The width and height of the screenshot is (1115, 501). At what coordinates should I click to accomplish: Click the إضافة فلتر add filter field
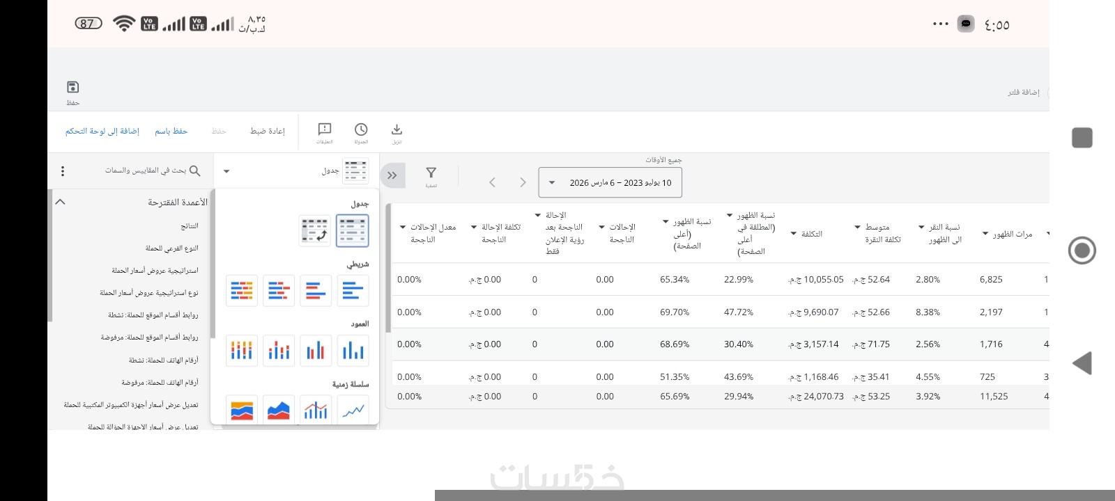point(1023,93)
